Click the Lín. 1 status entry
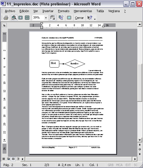 pyautogui.click(x=79, y=165)
